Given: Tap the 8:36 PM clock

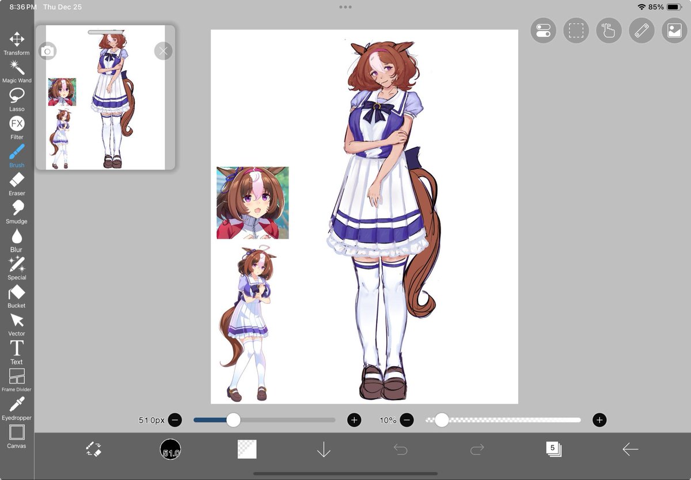Looking at the screenshot, I should [x=23, y=7].
